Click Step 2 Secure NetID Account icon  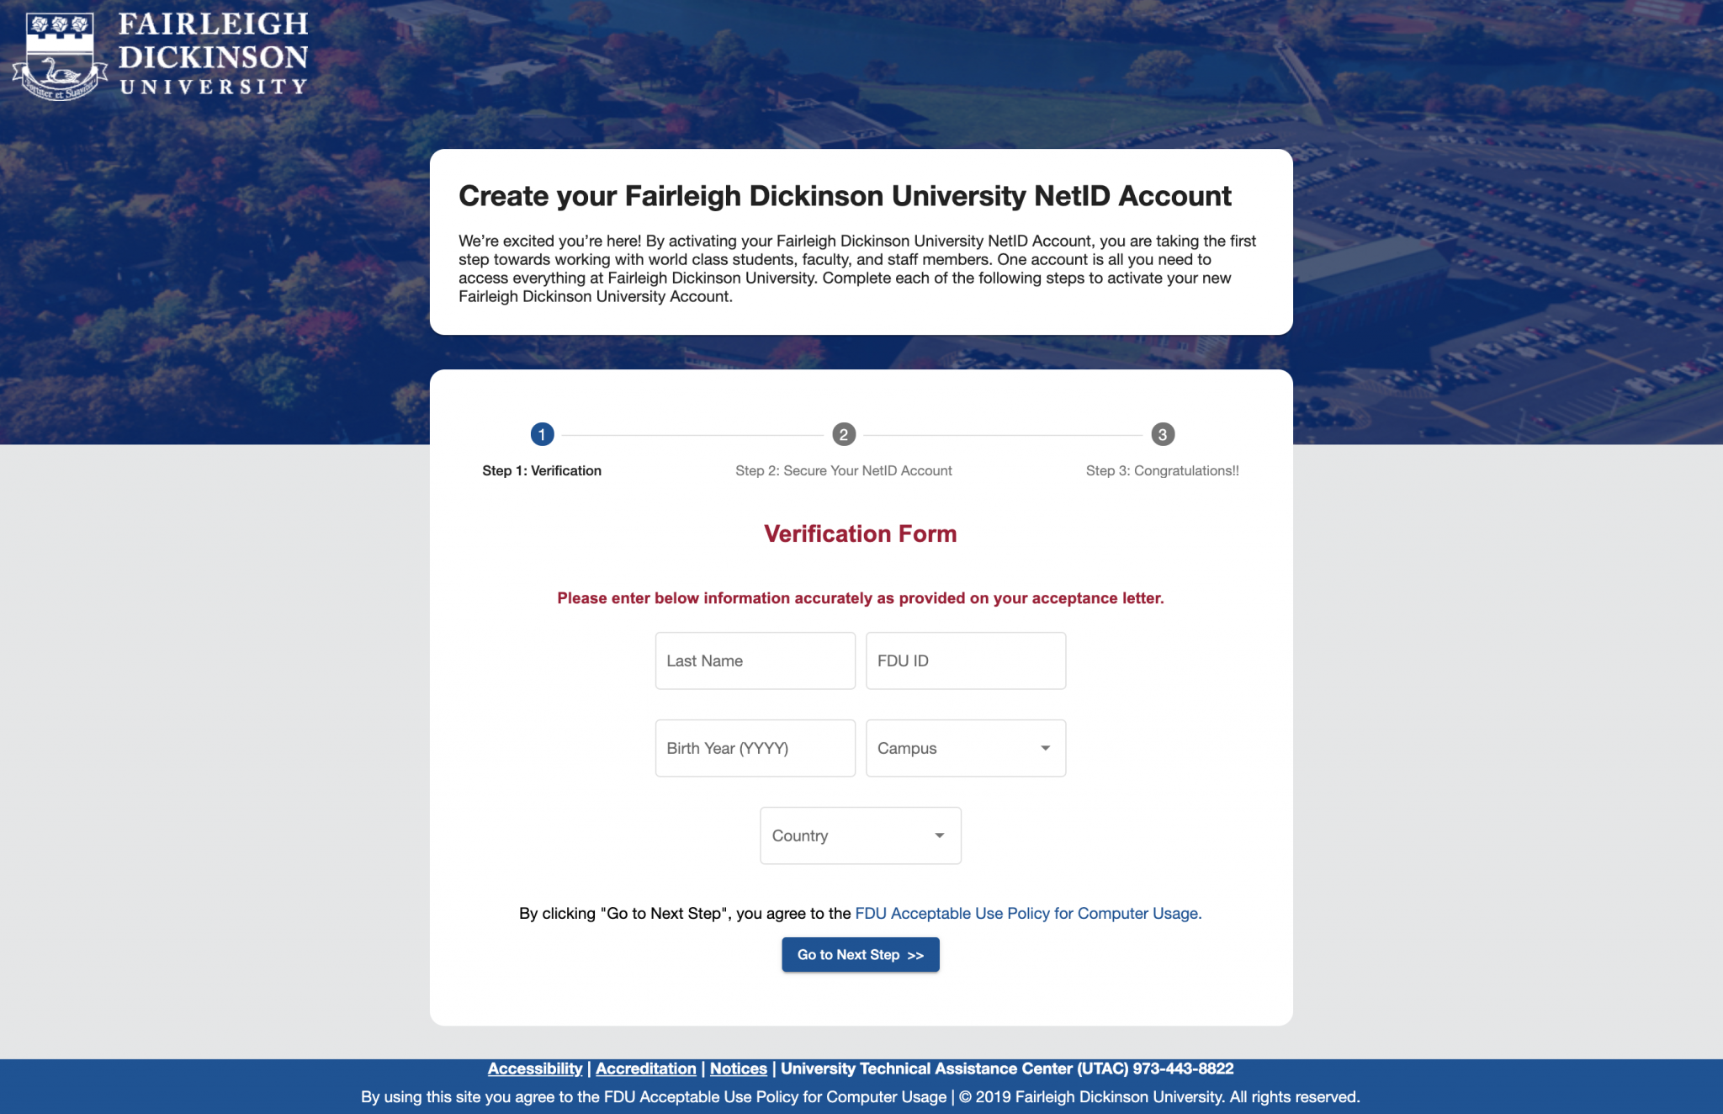843,433
